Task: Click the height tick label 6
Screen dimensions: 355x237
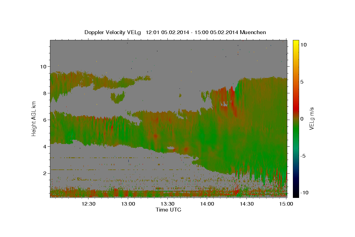Action: (45, 120)
